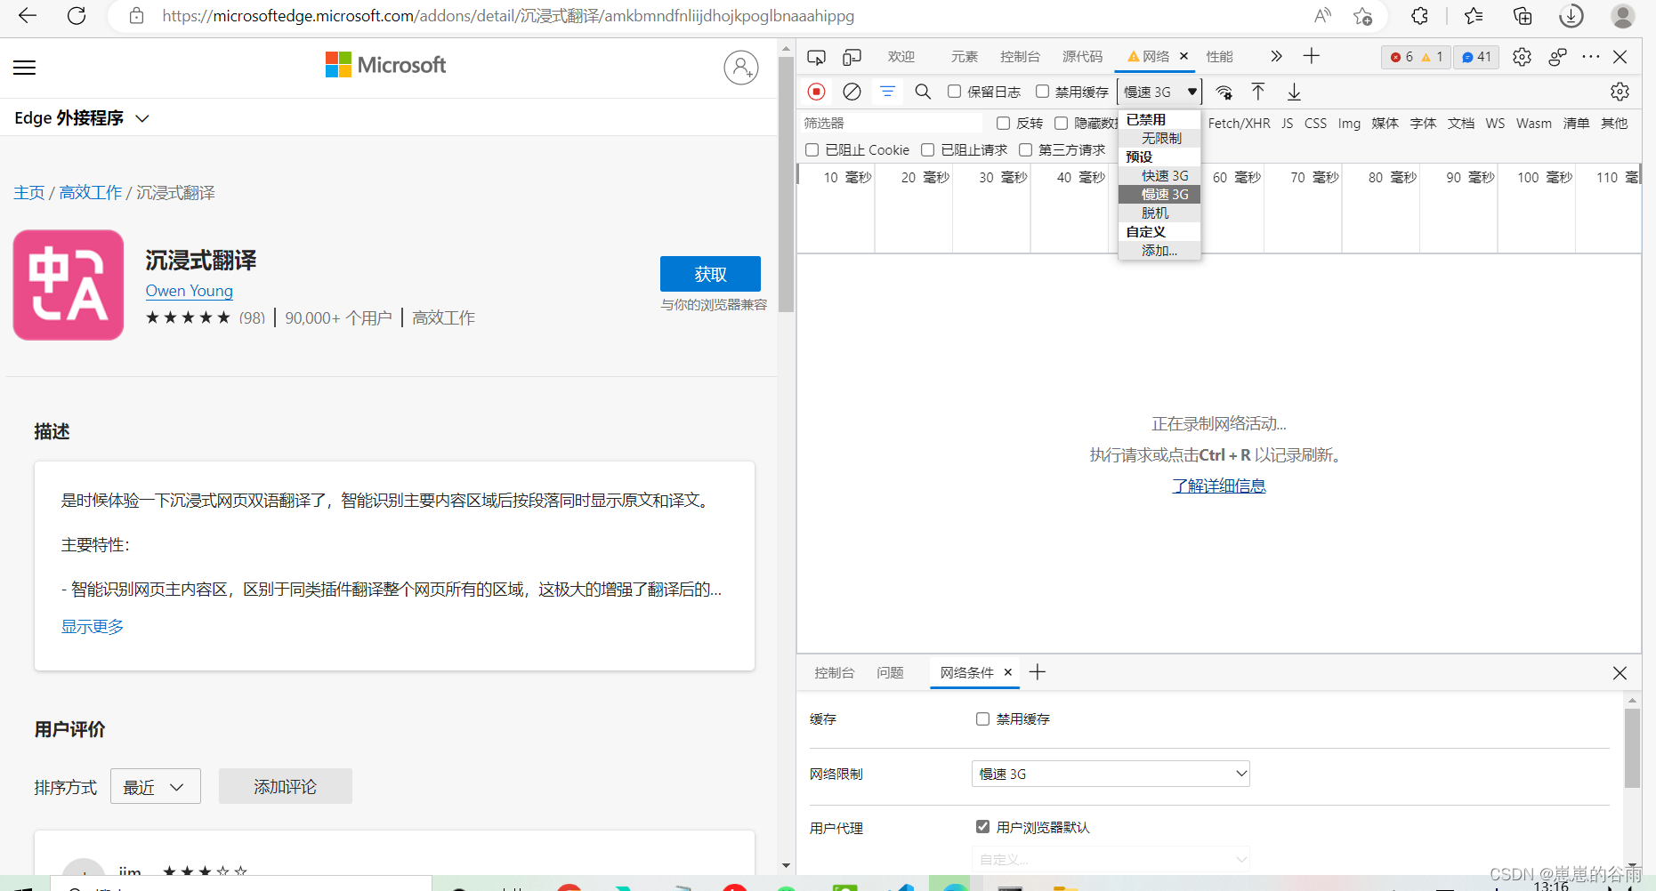Uncheck the use browser default user agent

pos(982,827)
